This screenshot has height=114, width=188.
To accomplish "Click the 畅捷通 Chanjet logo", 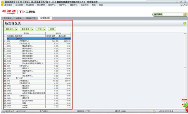I will pyautogui.click(x=9, y=12).
